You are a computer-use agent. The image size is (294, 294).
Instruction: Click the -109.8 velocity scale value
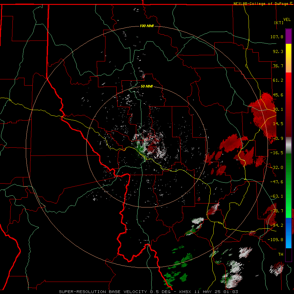[276, 240]
